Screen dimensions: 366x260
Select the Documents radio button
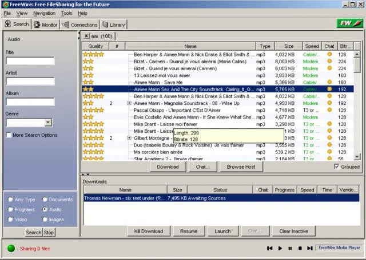(45, 200)
